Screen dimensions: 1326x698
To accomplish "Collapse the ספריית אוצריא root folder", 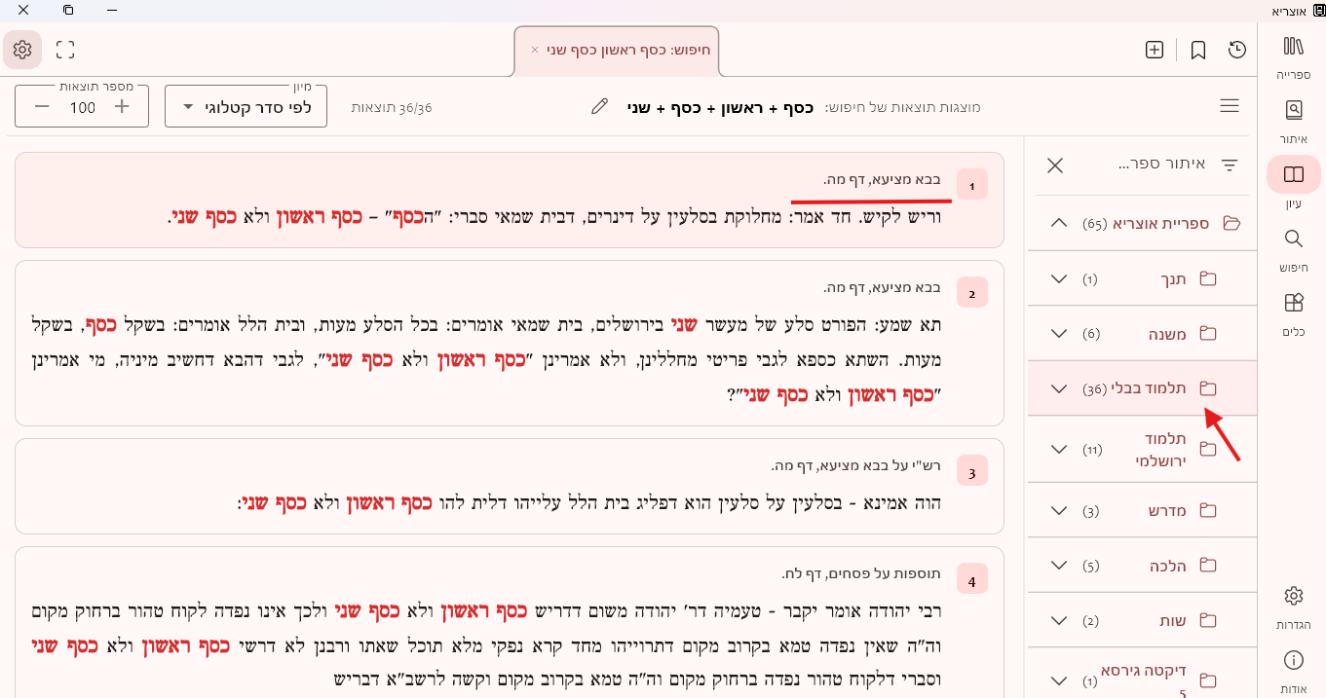I will click(x=1059, y=223).
